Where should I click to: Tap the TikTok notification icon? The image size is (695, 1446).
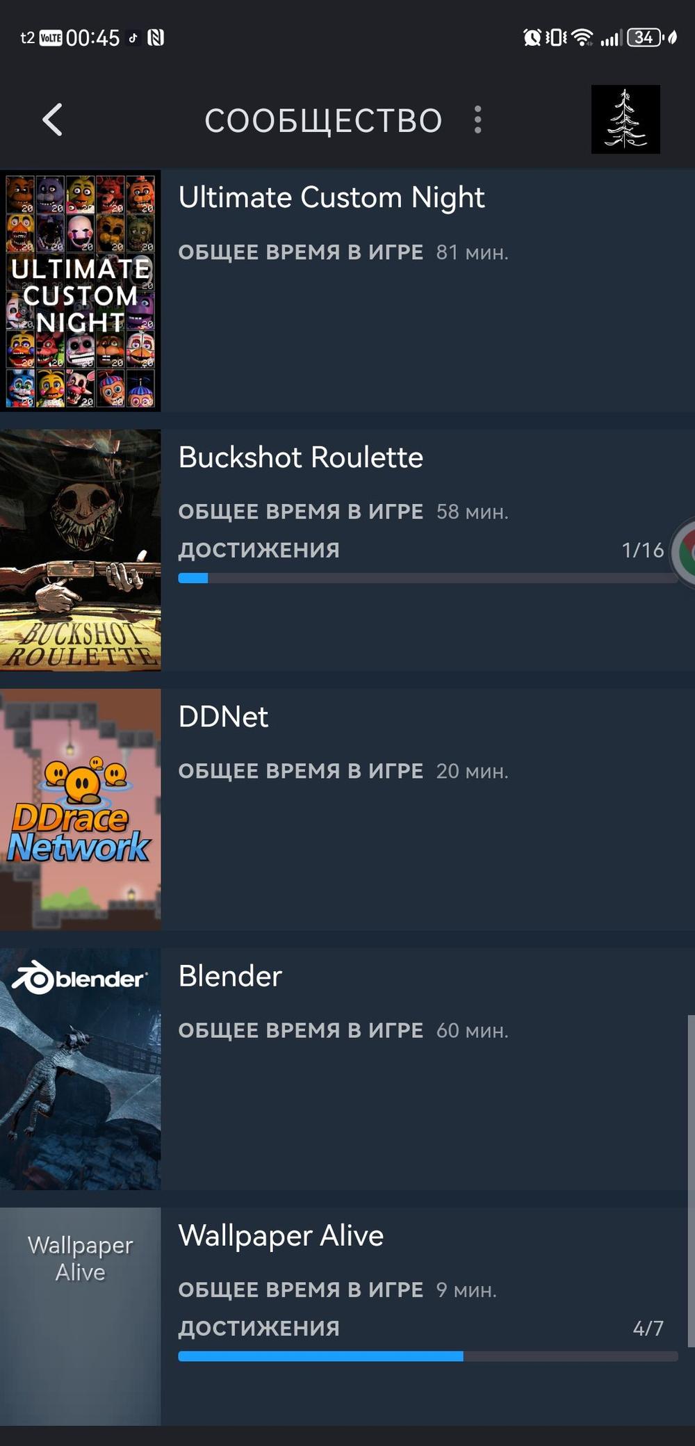pyautogui.click(x=133, y=38)
